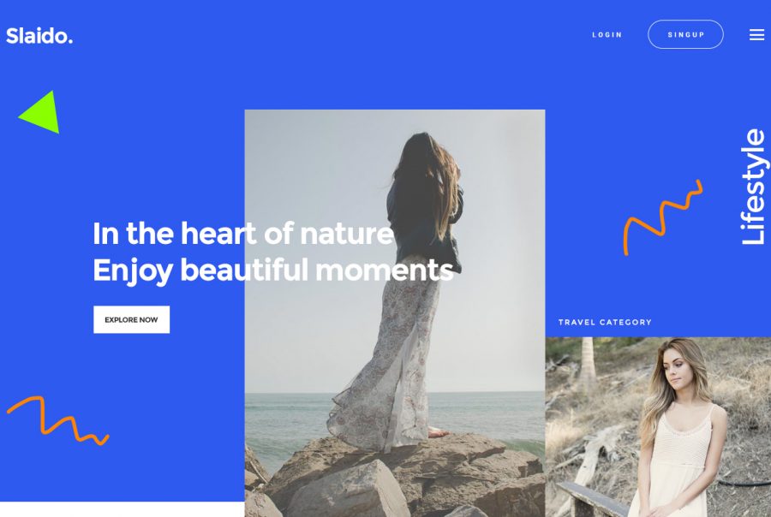Click the woman on rocks photo
The height and width of the screenshot is (517, 771).
tap(394, 312)
